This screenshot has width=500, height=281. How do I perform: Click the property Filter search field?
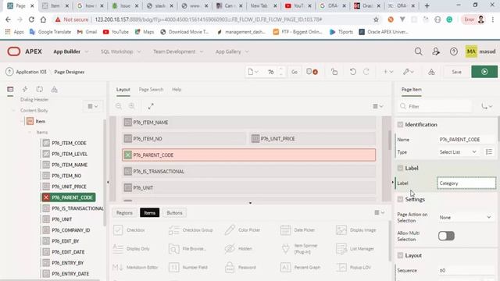point(435,106)
